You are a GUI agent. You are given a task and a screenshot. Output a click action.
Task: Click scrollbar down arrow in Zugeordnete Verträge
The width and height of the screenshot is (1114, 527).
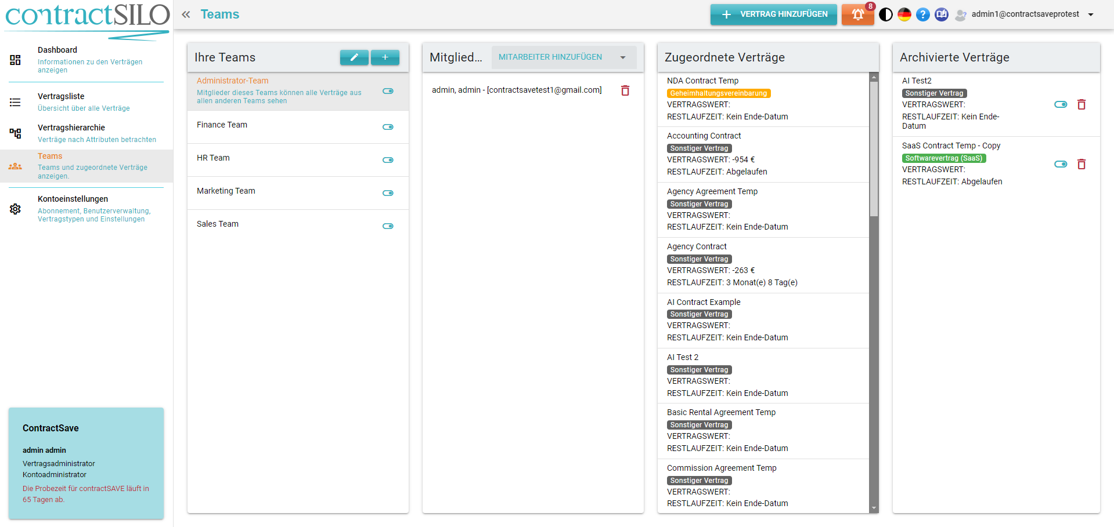click(x=874, y=508)
